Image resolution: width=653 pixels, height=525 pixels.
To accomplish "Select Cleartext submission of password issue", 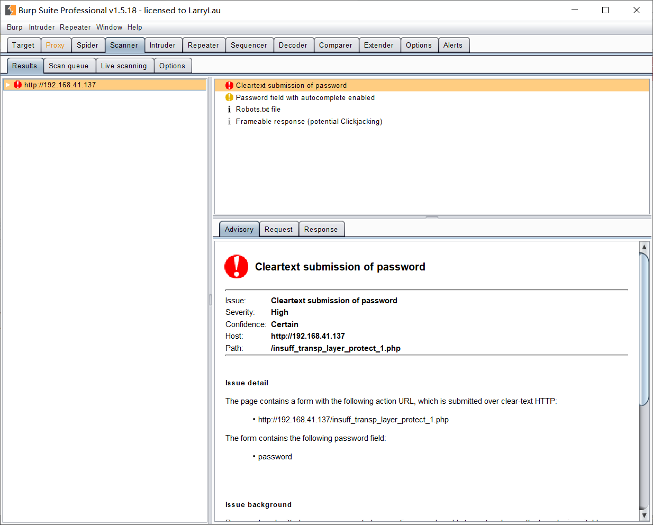I will (x=432, y=85).
